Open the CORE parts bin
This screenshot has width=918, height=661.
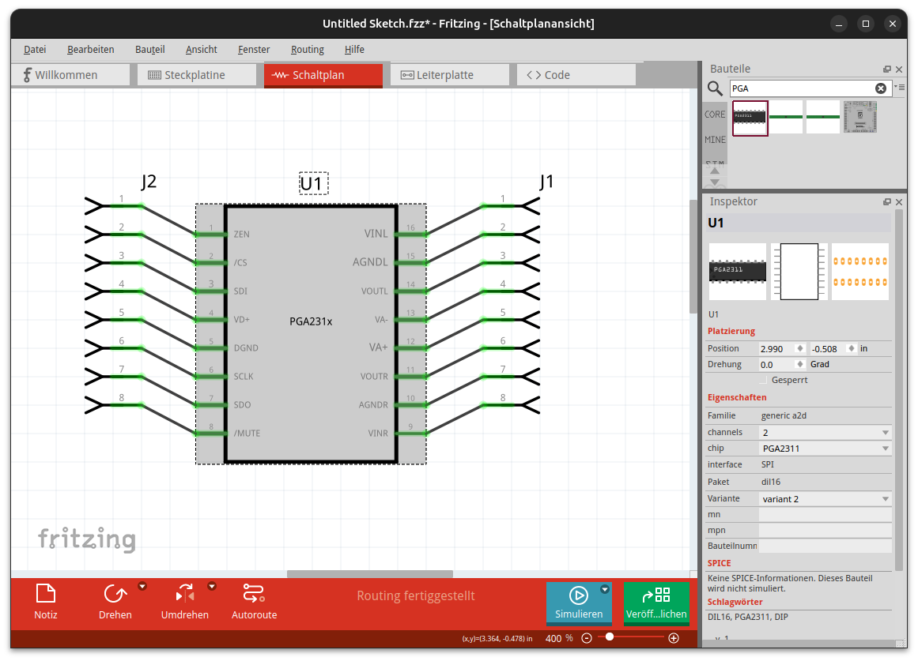click(x=715, y=115)
